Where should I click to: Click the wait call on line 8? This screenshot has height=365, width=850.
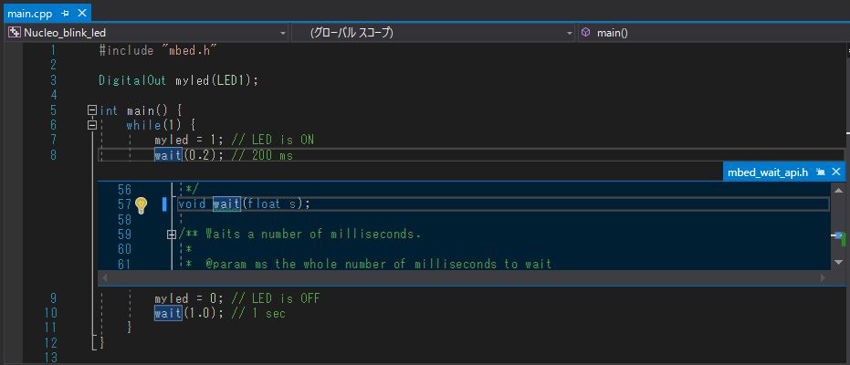click(168, 155)
